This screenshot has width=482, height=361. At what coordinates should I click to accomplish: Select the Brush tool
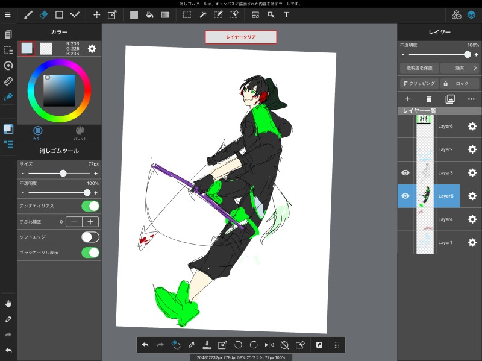(x=28, y=14)
